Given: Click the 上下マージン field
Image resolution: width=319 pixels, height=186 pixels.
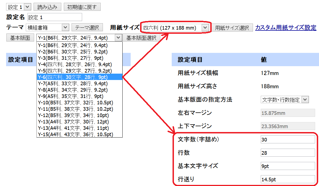Looking at the screenshot, I should point(288,126).
